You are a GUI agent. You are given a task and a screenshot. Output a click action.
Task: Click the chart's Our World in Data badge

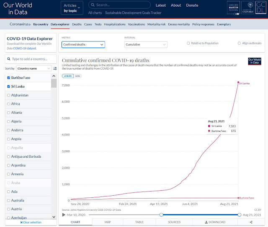coord(254,61)
